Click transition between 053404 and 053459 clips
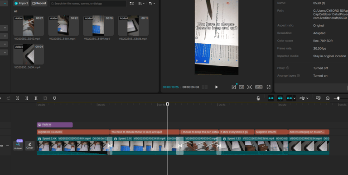Image resolution: width=348 pixels, height=175 pixels. point(110,146)
